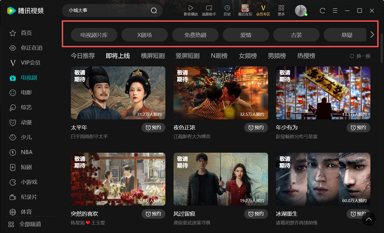384x233 pixels.
Task: Switch to 横屏短剧 tab
Action: click(153, 56)
